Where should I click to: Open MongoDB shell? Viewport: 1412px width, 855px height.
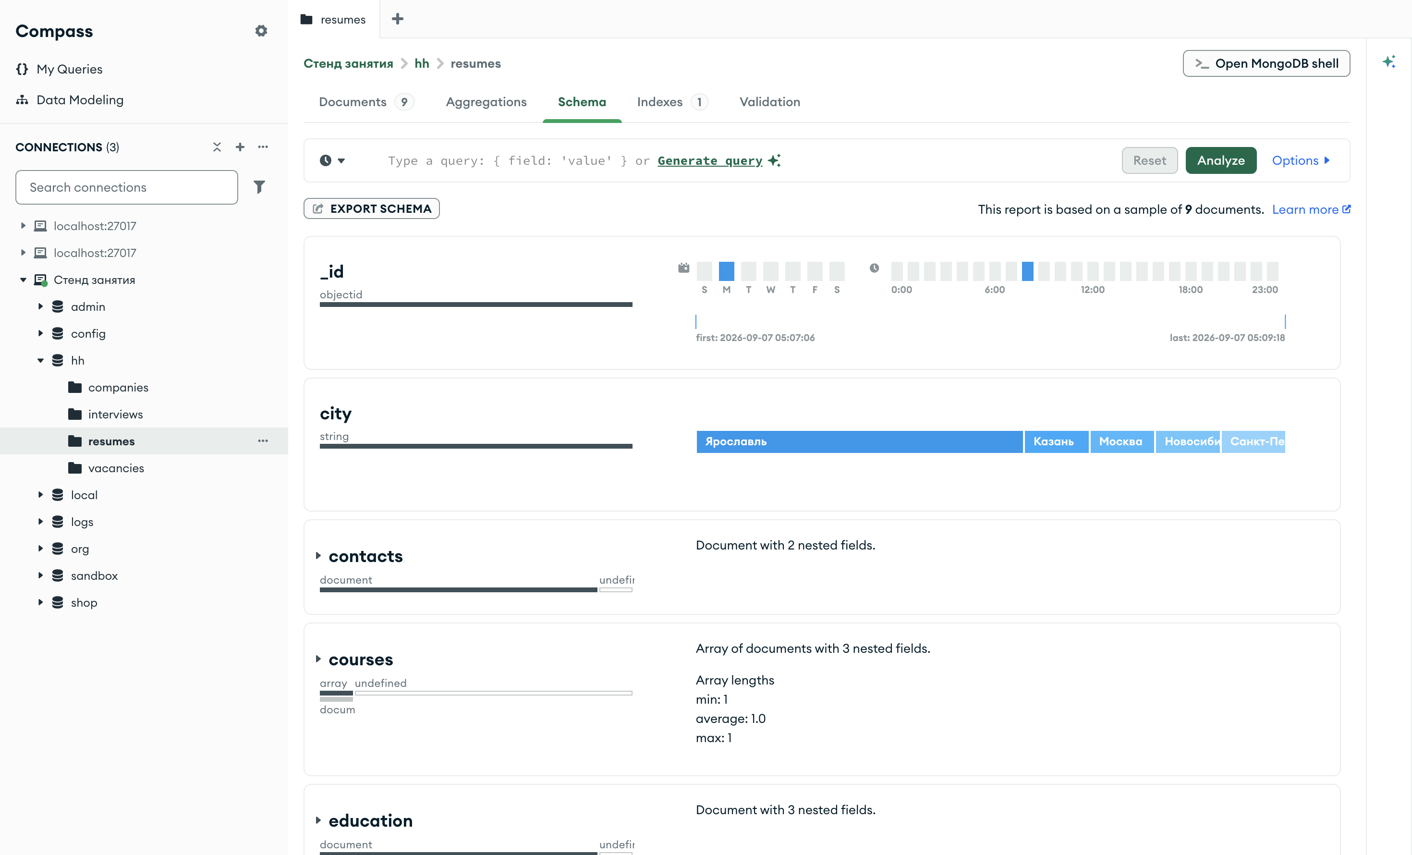pos(1266,63)
